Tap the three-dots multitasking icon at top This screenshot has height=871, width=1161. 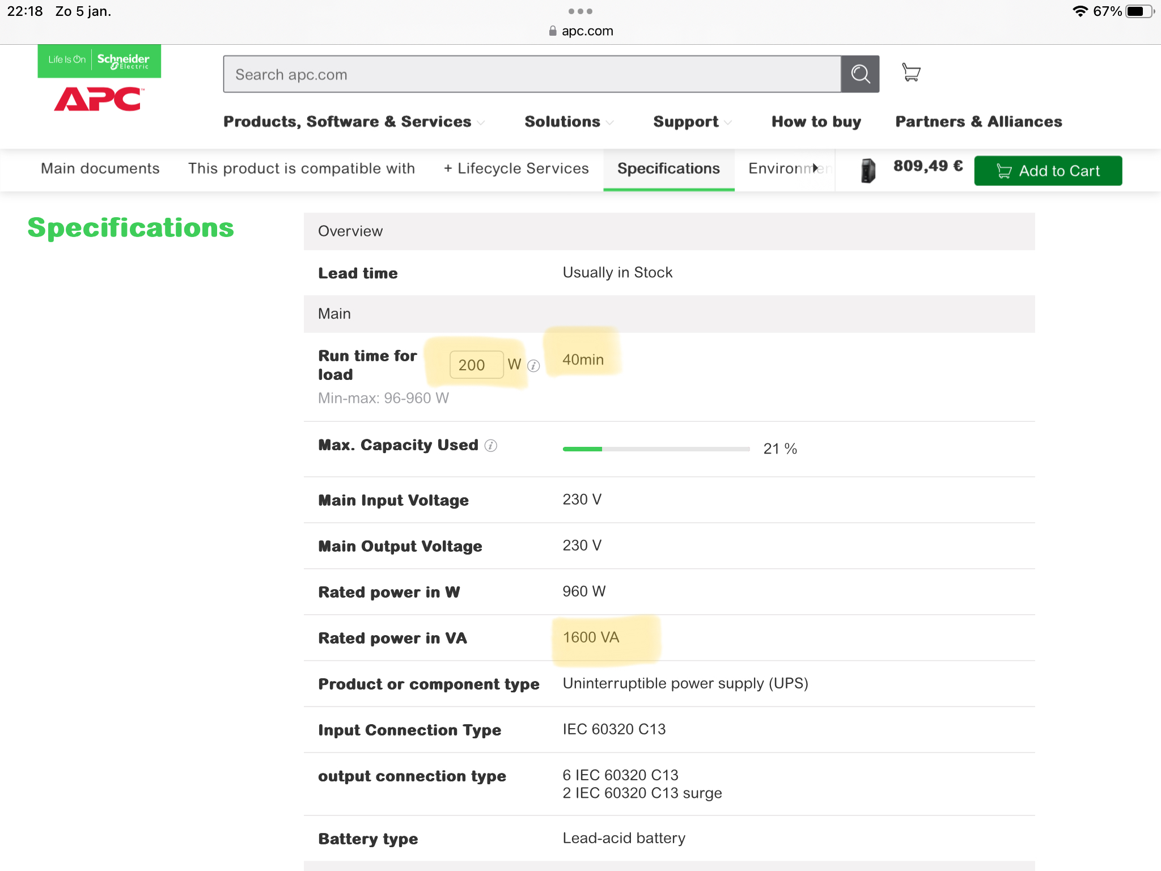tap(580, 11)
